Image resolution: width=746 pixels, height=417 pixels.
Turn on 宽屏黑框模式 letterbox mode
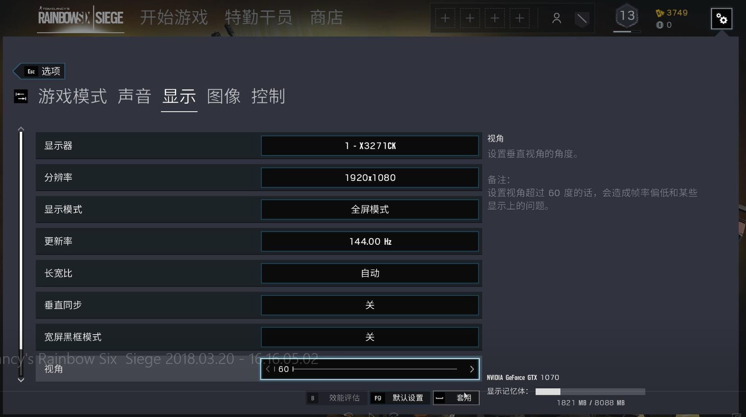pos(369,337)
